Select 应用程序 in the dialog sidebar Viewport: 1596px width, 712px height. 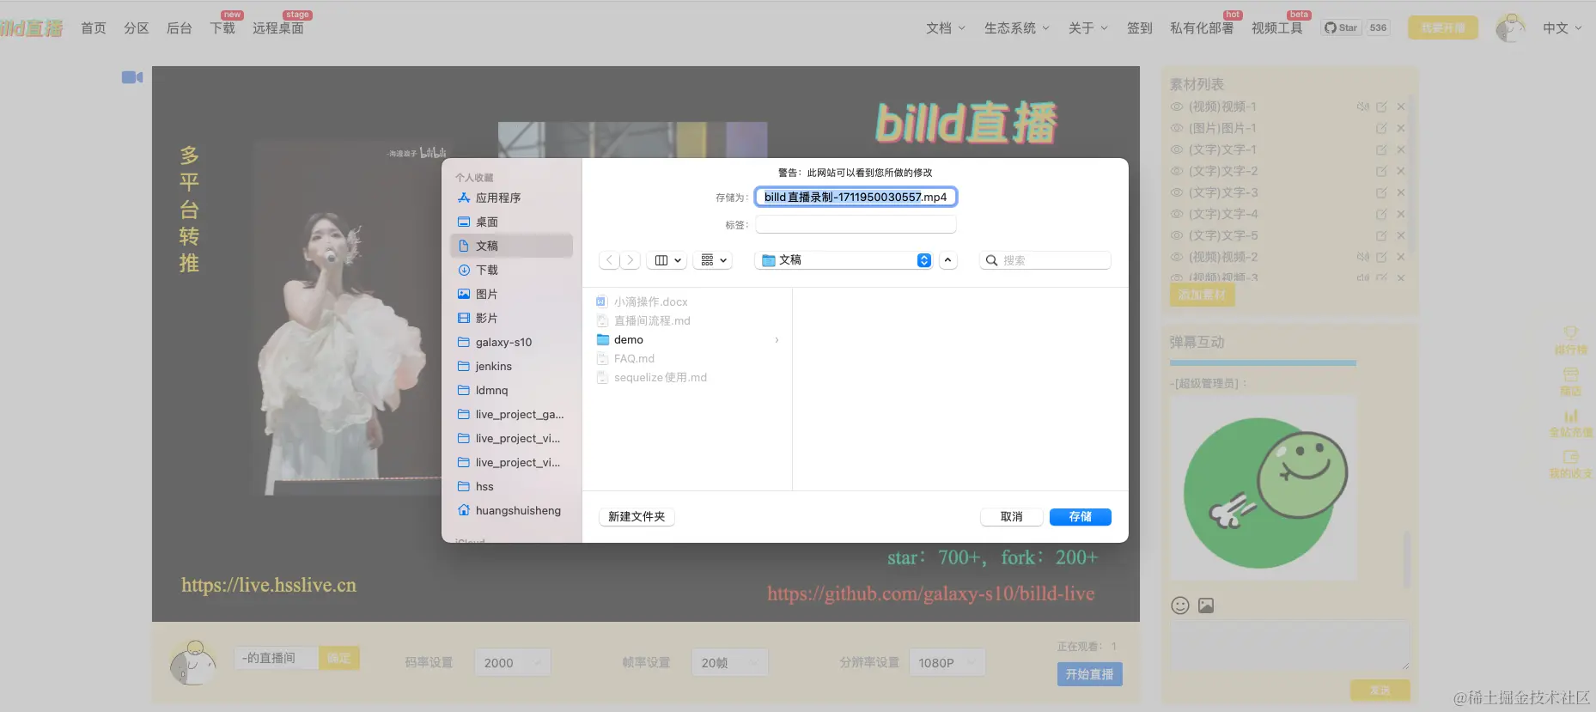click(x=511, y=198)
